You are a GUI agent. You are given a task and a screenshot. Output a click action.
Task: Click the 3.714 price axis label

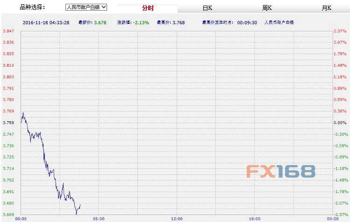pyautogui.click(x=8, y=168)
